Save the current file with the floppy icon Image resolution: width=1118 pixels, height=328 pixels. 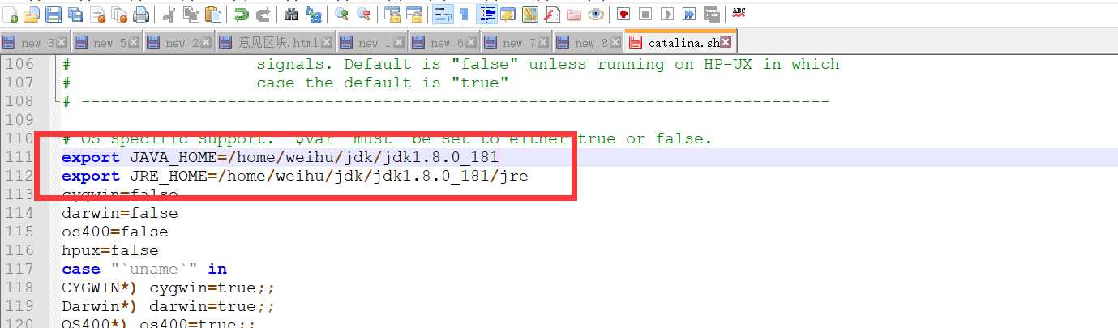[54, 15]
